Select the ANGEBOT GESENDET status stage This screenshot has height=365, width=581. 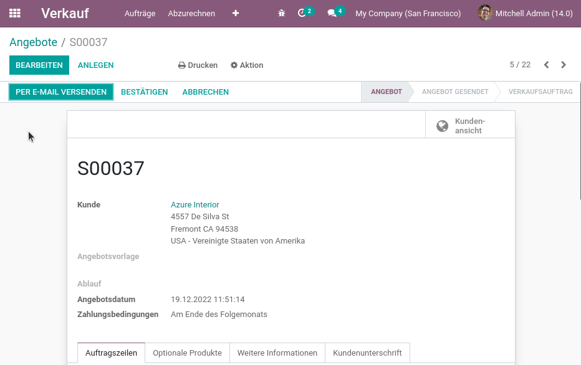[x=455, y=92]
